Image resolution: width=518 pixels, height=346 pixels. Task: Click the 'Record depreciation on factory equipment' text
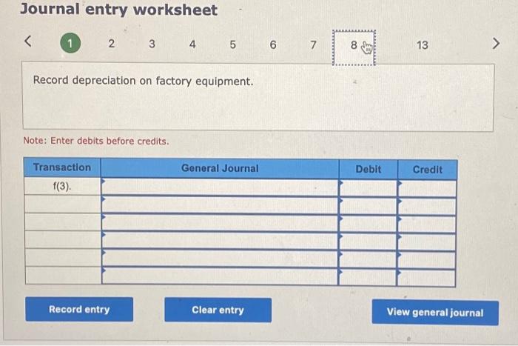pos(143,81)
